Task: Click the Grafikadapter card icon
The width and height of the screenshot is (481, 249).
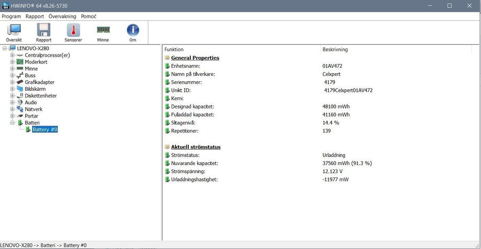Action: click(x=20, y=82)
